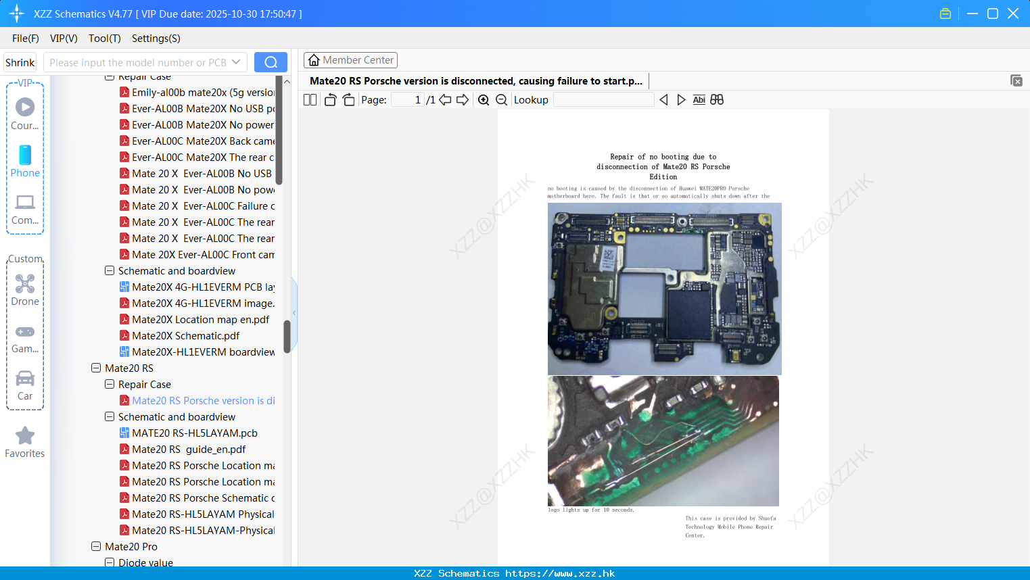This screenshot has width=1030, height=580.
Task: Open the Settings(S) menu
Action: pyautogui.click(x=156, y=39)
